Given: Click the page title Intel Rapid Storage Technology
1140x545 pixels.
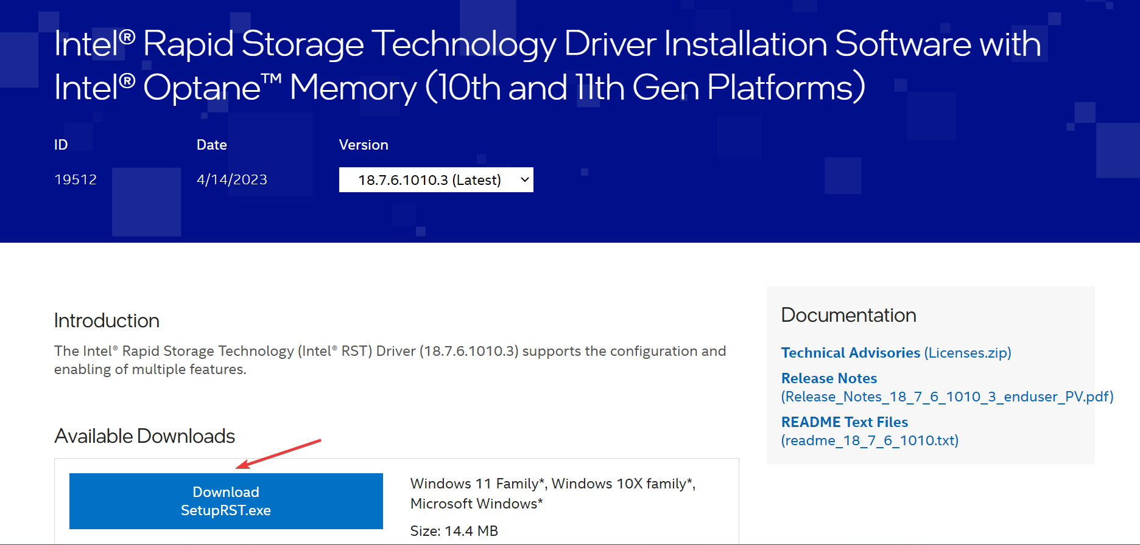Looking at the screenshot, I should 547,66.
